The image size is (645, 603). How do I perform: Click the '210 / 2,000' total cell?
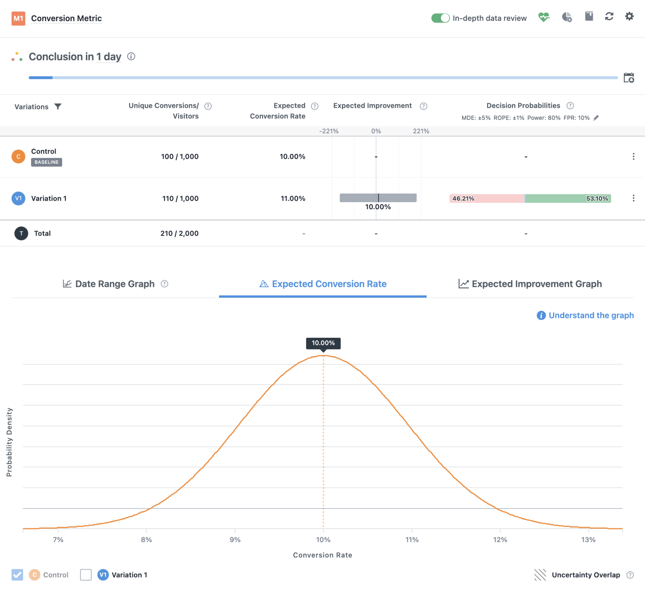pos(179,233)
